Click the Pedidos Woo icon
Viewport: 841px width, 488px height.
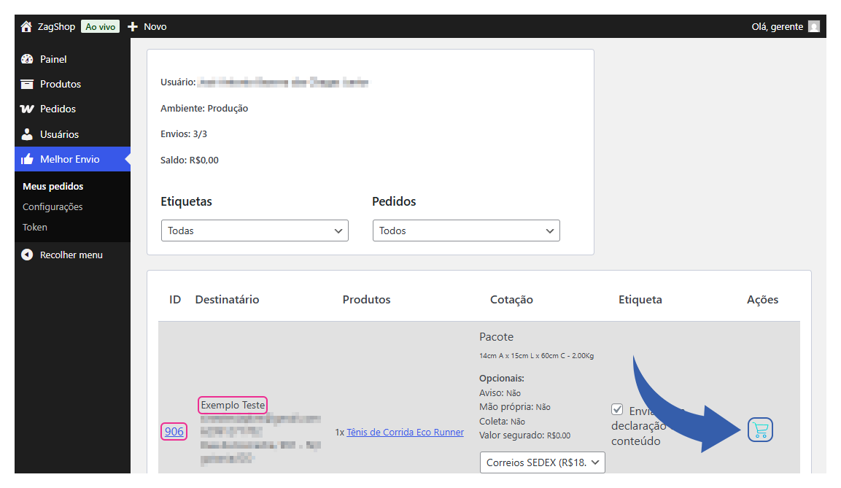pyautogui.click(x=27, y=109)
